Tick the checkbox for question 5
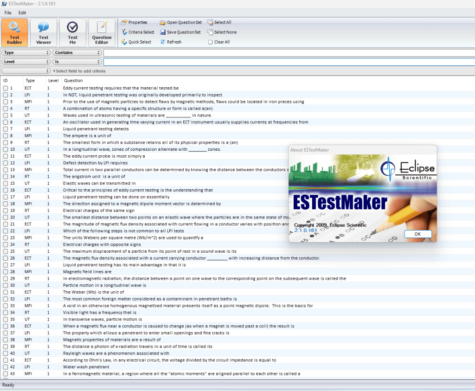Viewport: 475px width, 391px height. pos(6,115)
